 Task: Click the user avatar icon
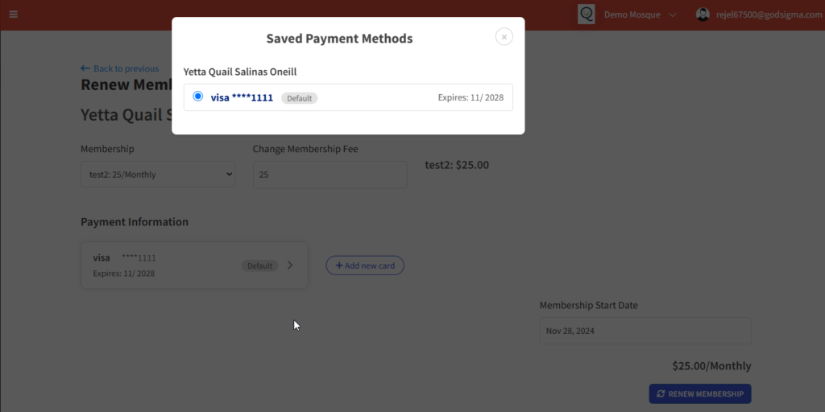703,14
